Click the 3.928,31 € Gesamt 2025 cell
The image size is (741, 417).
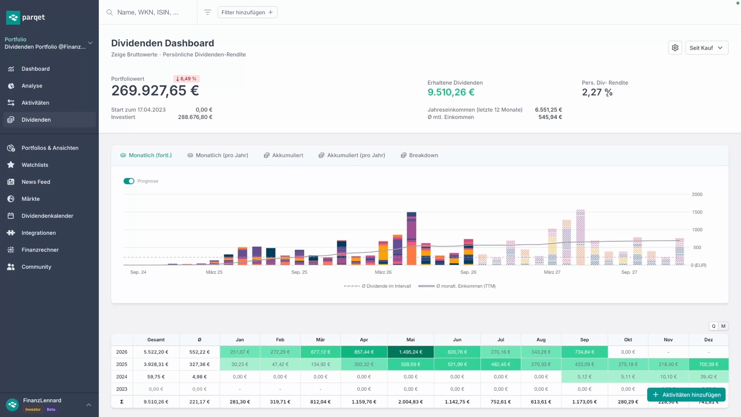point(156,365)
